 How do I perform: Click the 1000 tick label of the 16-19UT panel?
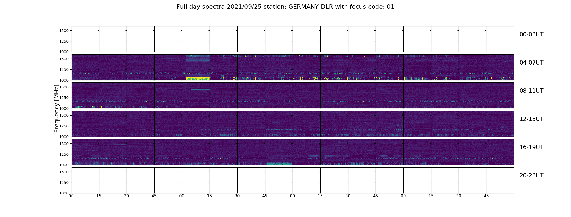click(x=64, y=165)
